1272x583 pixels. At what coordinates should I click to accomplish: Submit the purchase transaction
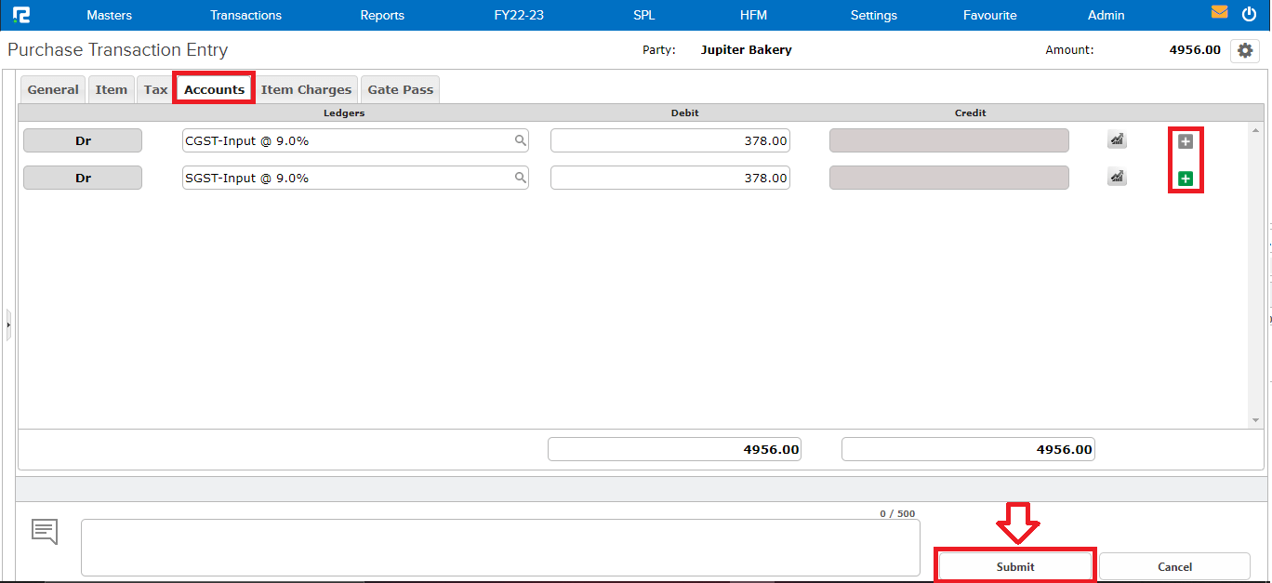pyautogui.click(x=1014, y=566)
